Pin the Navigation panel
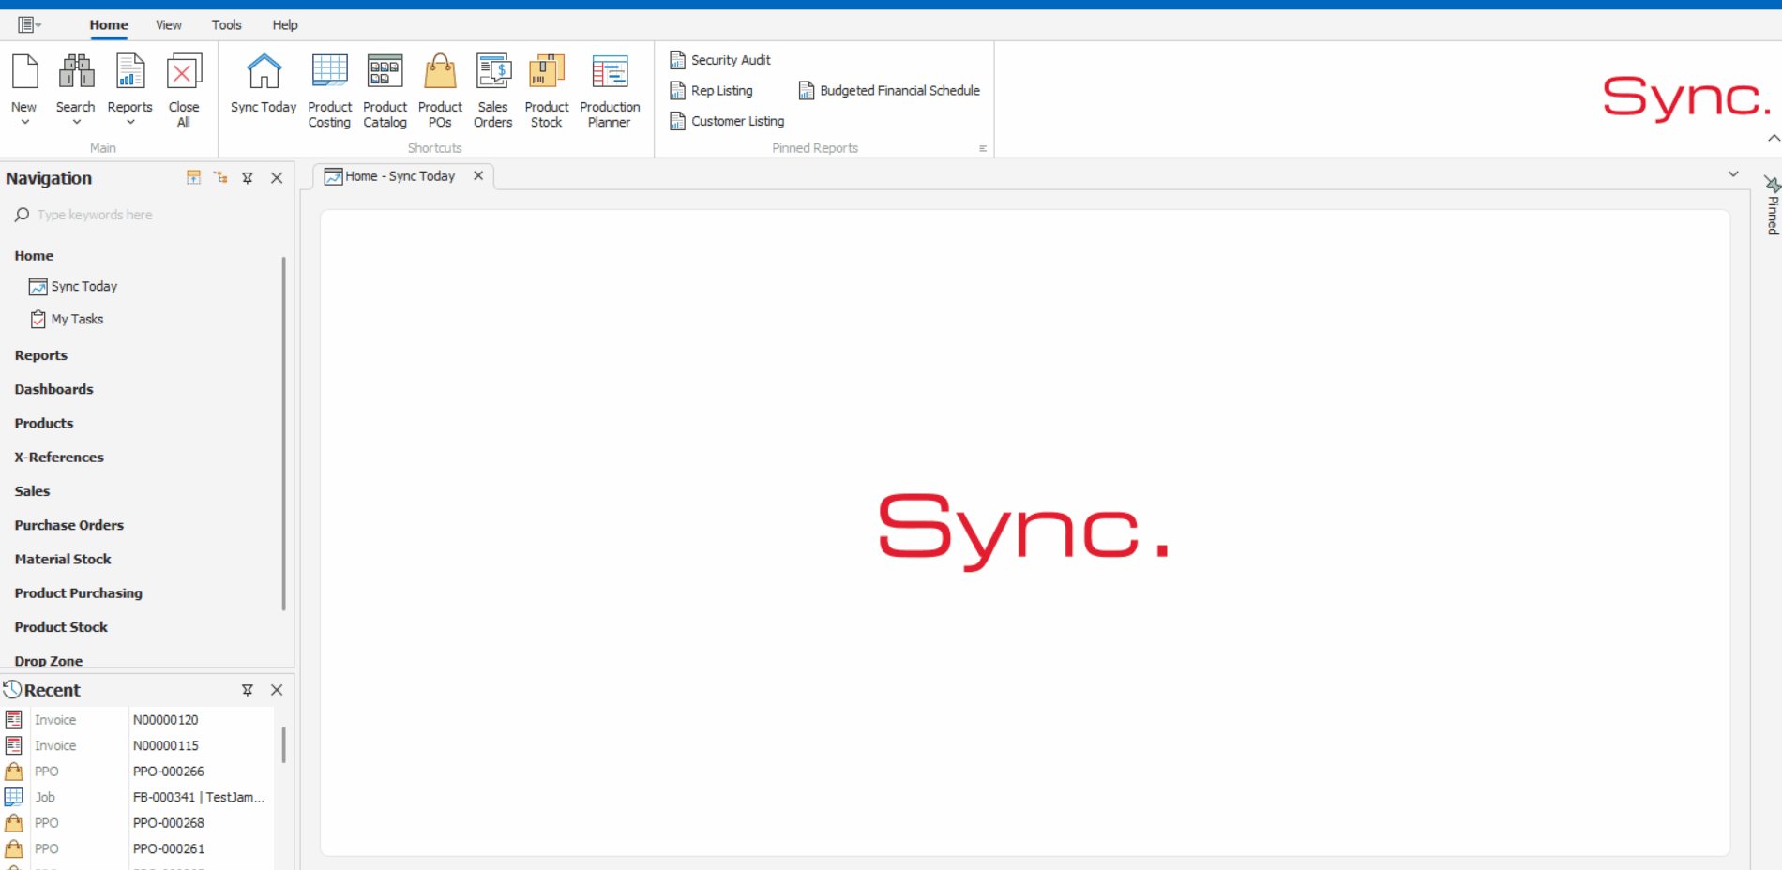This screenshot has width=1782, height=870. 248,177
